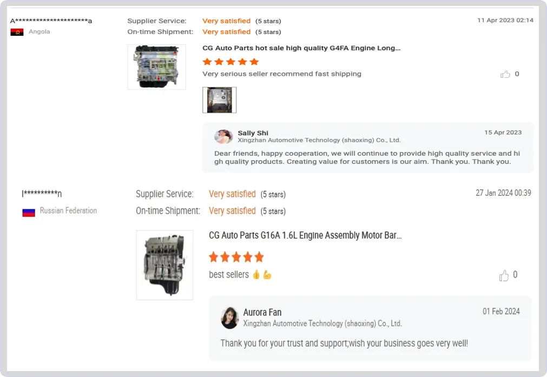The height and width of the screenshot is (377, 547).
Task: Select the Sally Shi responder name
Action: [253, 133]
